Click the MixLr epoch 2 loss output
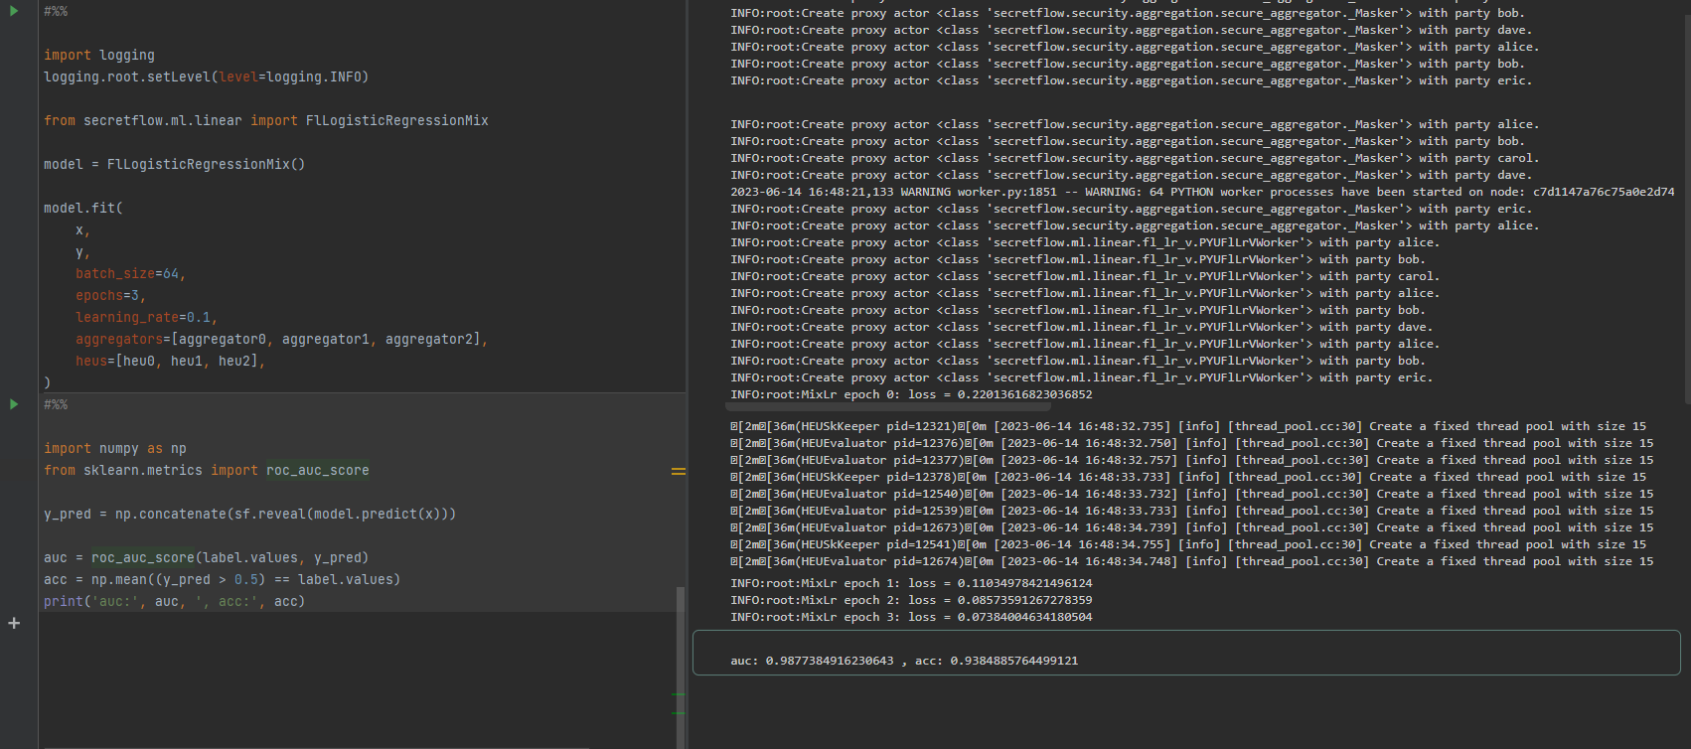 [911, 600]
